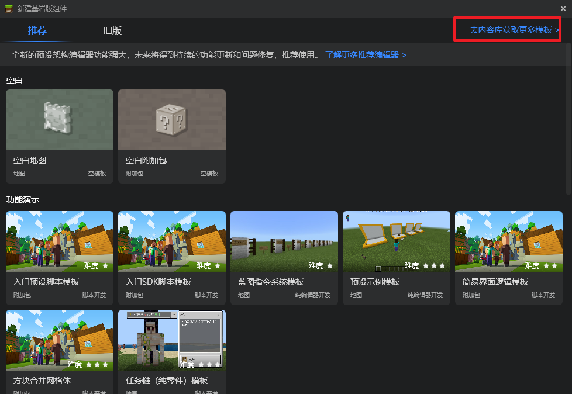This screenshot has width=572, height=394.
Task: Click the three-star rating on 方块合并网格体
Action: (x=97, y=364)
